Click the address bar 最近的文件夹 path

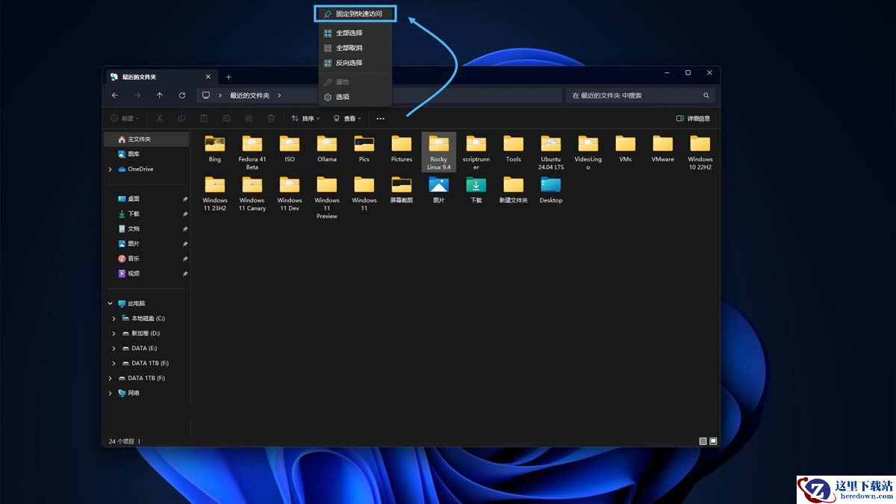tap(249, 96)
